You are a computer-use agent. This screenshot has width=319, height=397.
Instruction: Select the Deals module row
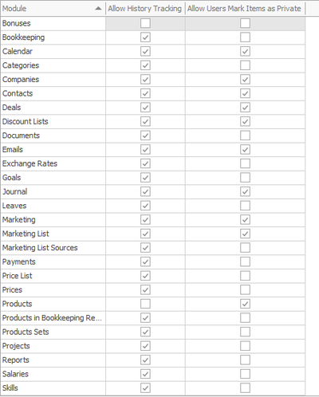pyautogui.click(x=153, y=108)
